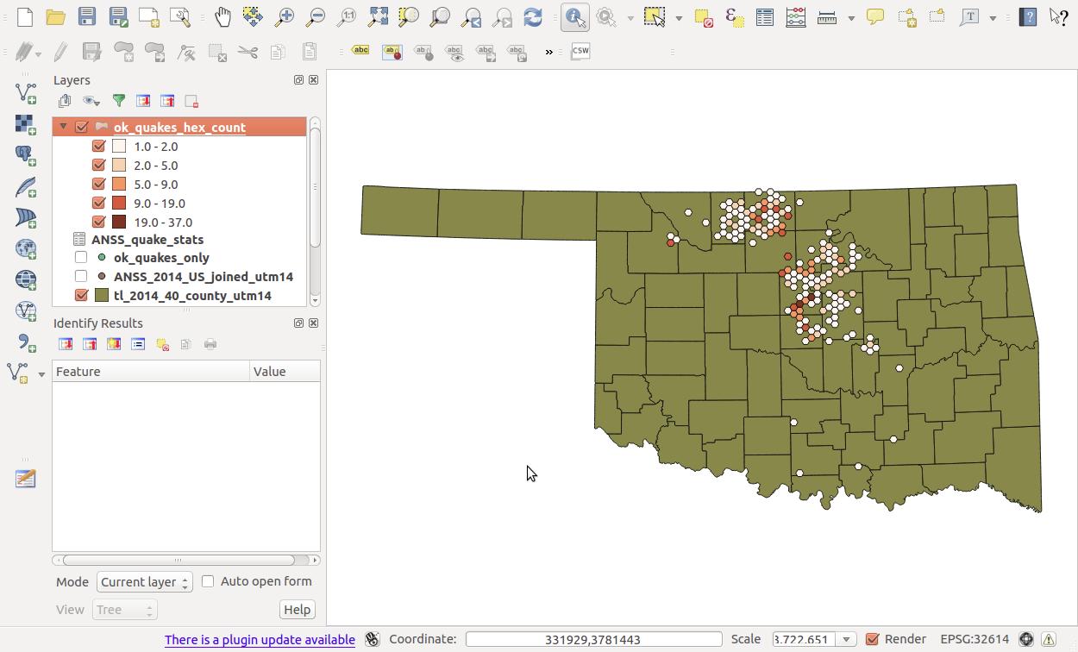Viewport: 1078px width, 652px height.
Task: Close the Identify Results panel
Action: [313, 323]
